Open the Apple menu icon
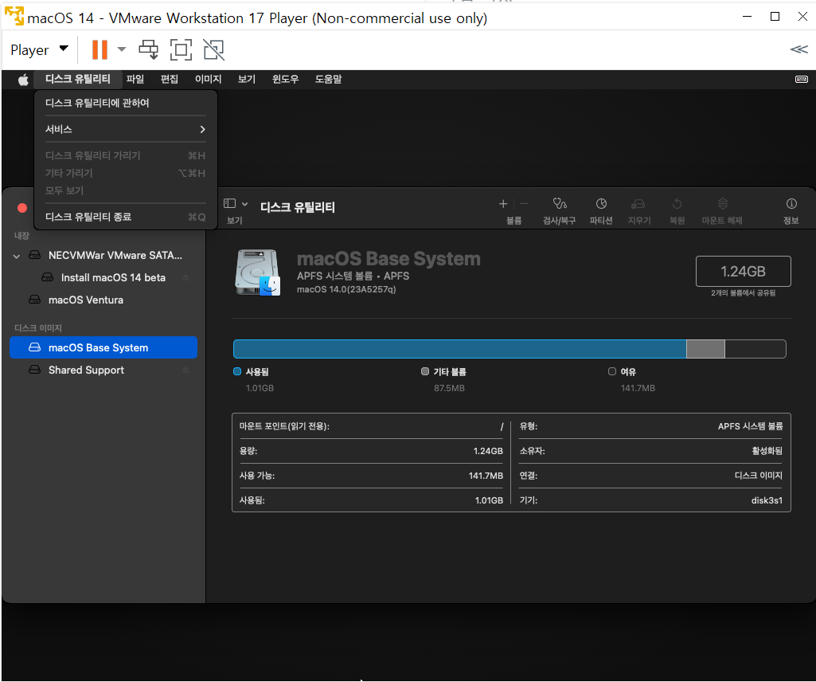This screenshot has height=682, width=816. coord(23,80)
